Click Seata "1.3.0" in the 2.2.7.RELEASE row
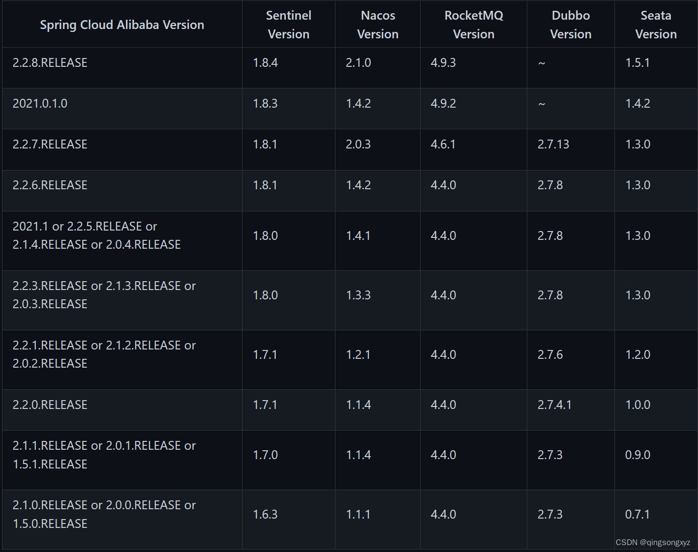The width and height of the screenshot is (698, 552). [x=637, y=145]
